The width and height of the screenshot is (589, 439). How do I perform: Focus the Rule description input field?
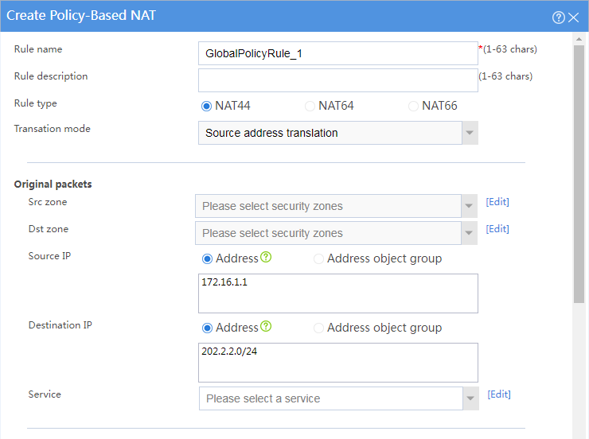point(338,80)
